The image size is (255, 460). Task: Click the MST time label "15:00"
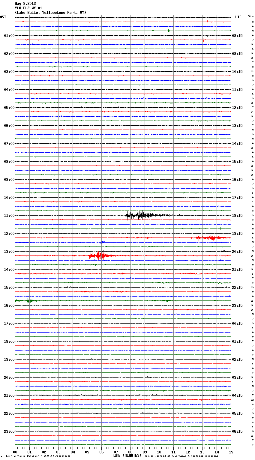(9, 288)
